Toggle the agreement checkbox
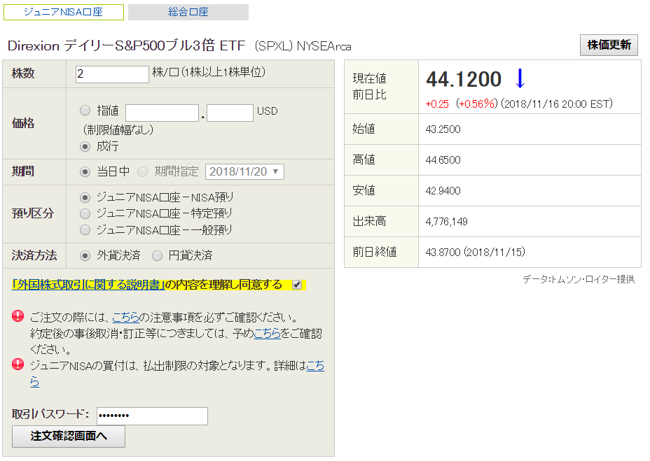 [297, 285]
